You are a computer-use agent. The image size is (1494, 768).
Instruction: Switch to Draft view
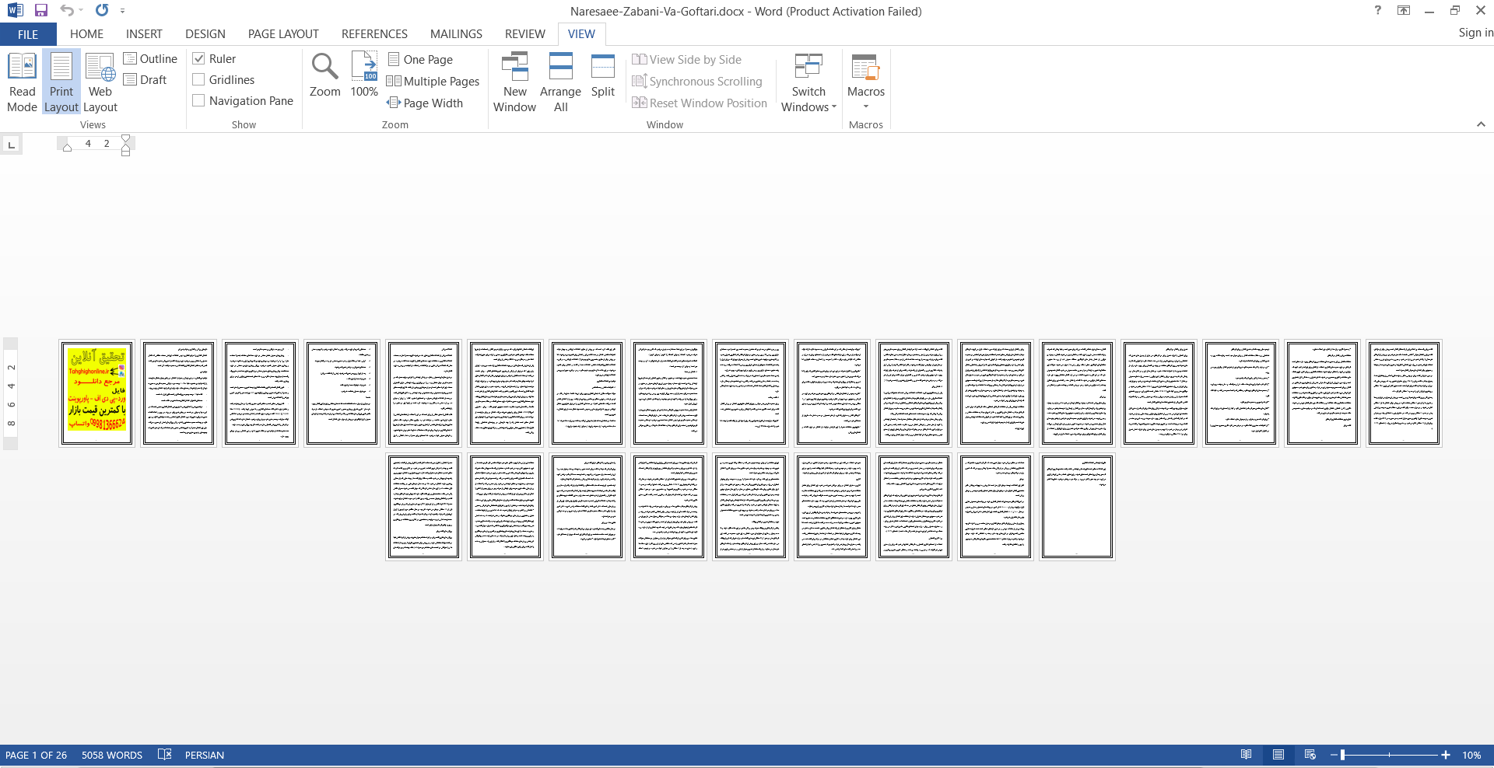[146, 80]
